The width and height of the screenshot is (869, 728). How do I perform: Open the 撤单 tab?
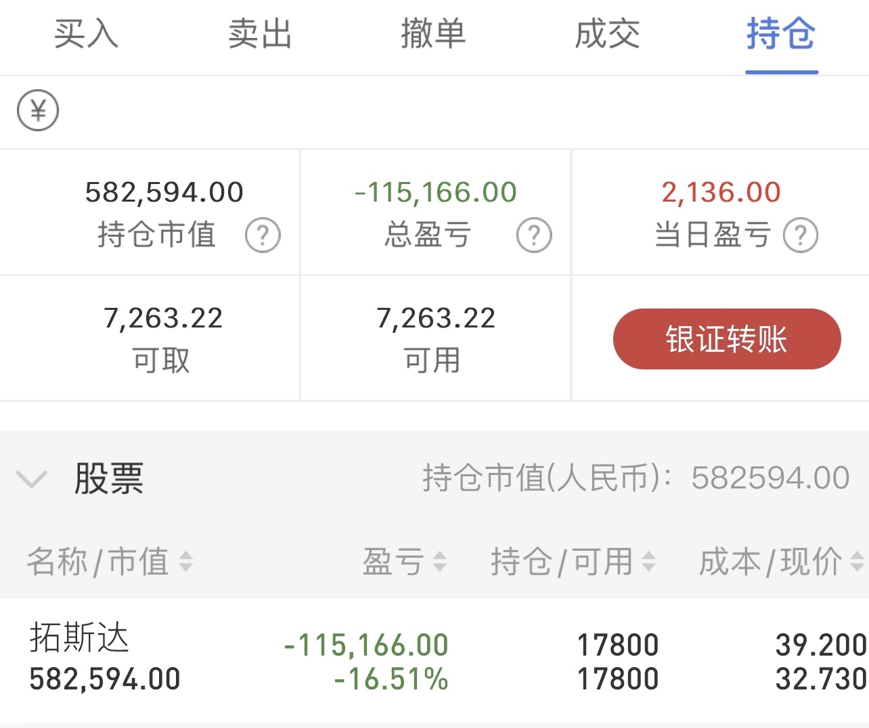[433, 34]
